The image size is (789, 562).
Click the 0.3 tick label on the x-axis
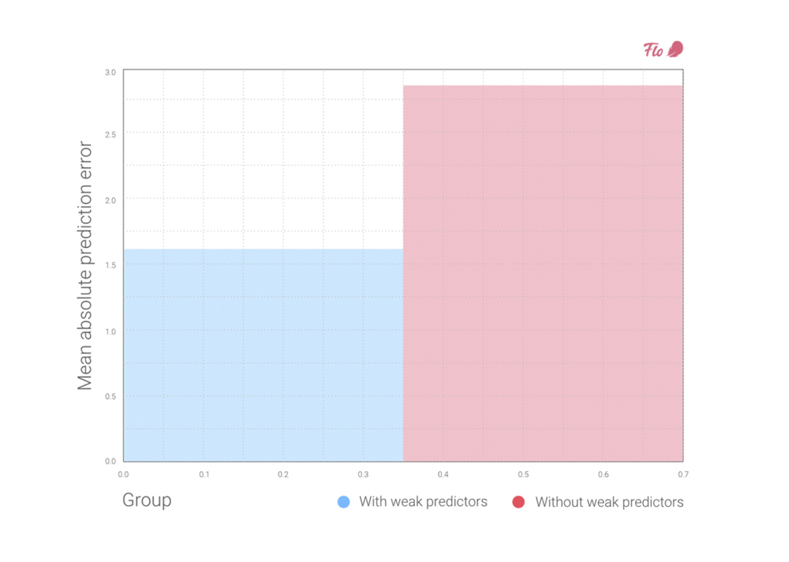pos(364,474)
